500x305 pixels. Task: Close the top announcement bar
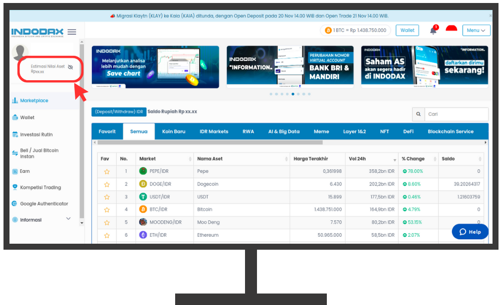click(x=491, y=15)
